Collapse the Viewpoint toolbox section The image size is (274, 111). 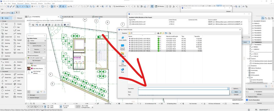(12, 59)
